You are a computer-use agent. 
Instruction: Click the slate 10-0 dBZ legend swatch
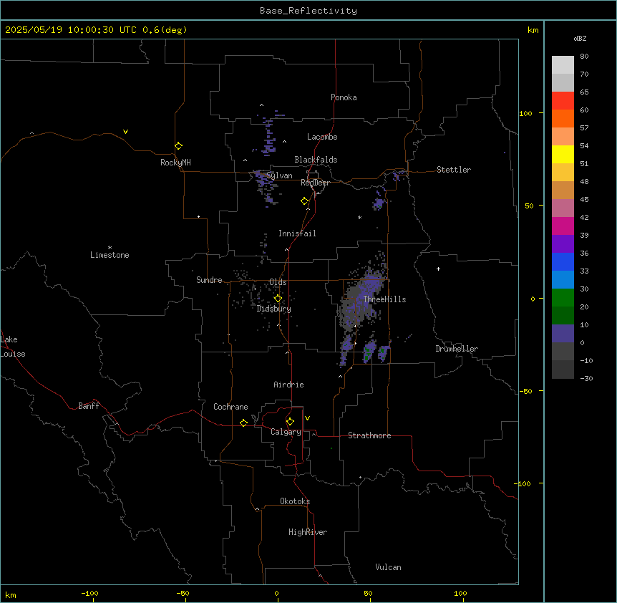(x=563, y=334)
